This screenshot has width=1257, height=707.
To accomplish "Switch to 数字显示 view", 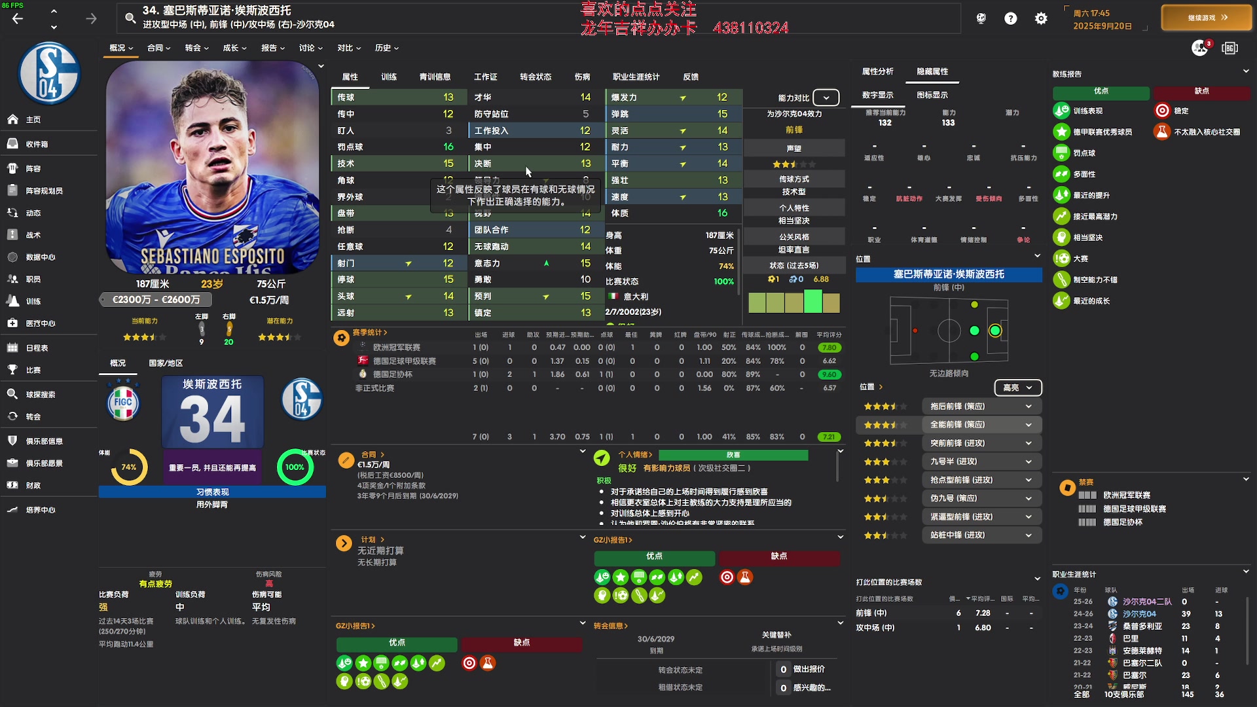I will [x=877, y=95].
